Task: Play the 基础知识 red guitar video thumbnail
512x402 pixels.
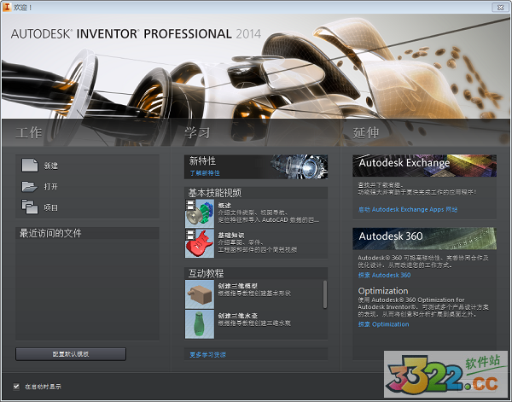Action: (x=200, y=243)
